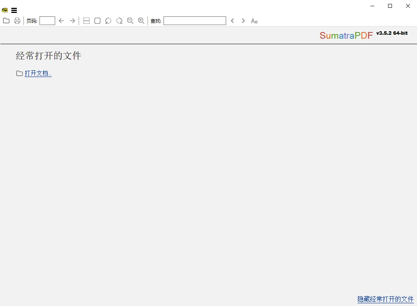Select fit width continuous view icon
Viewport: 417px width, 306px height.
86,21
